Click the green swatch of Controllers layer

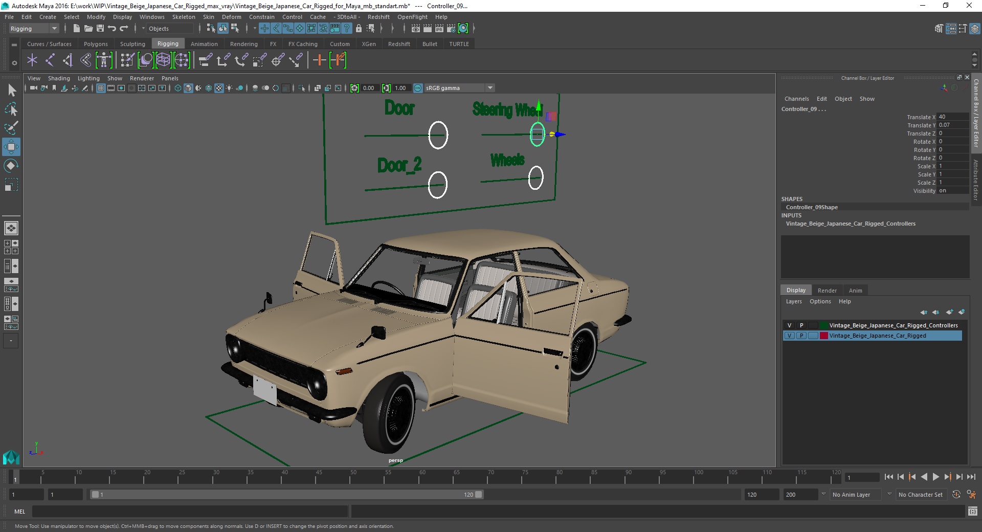pos(824,325)
